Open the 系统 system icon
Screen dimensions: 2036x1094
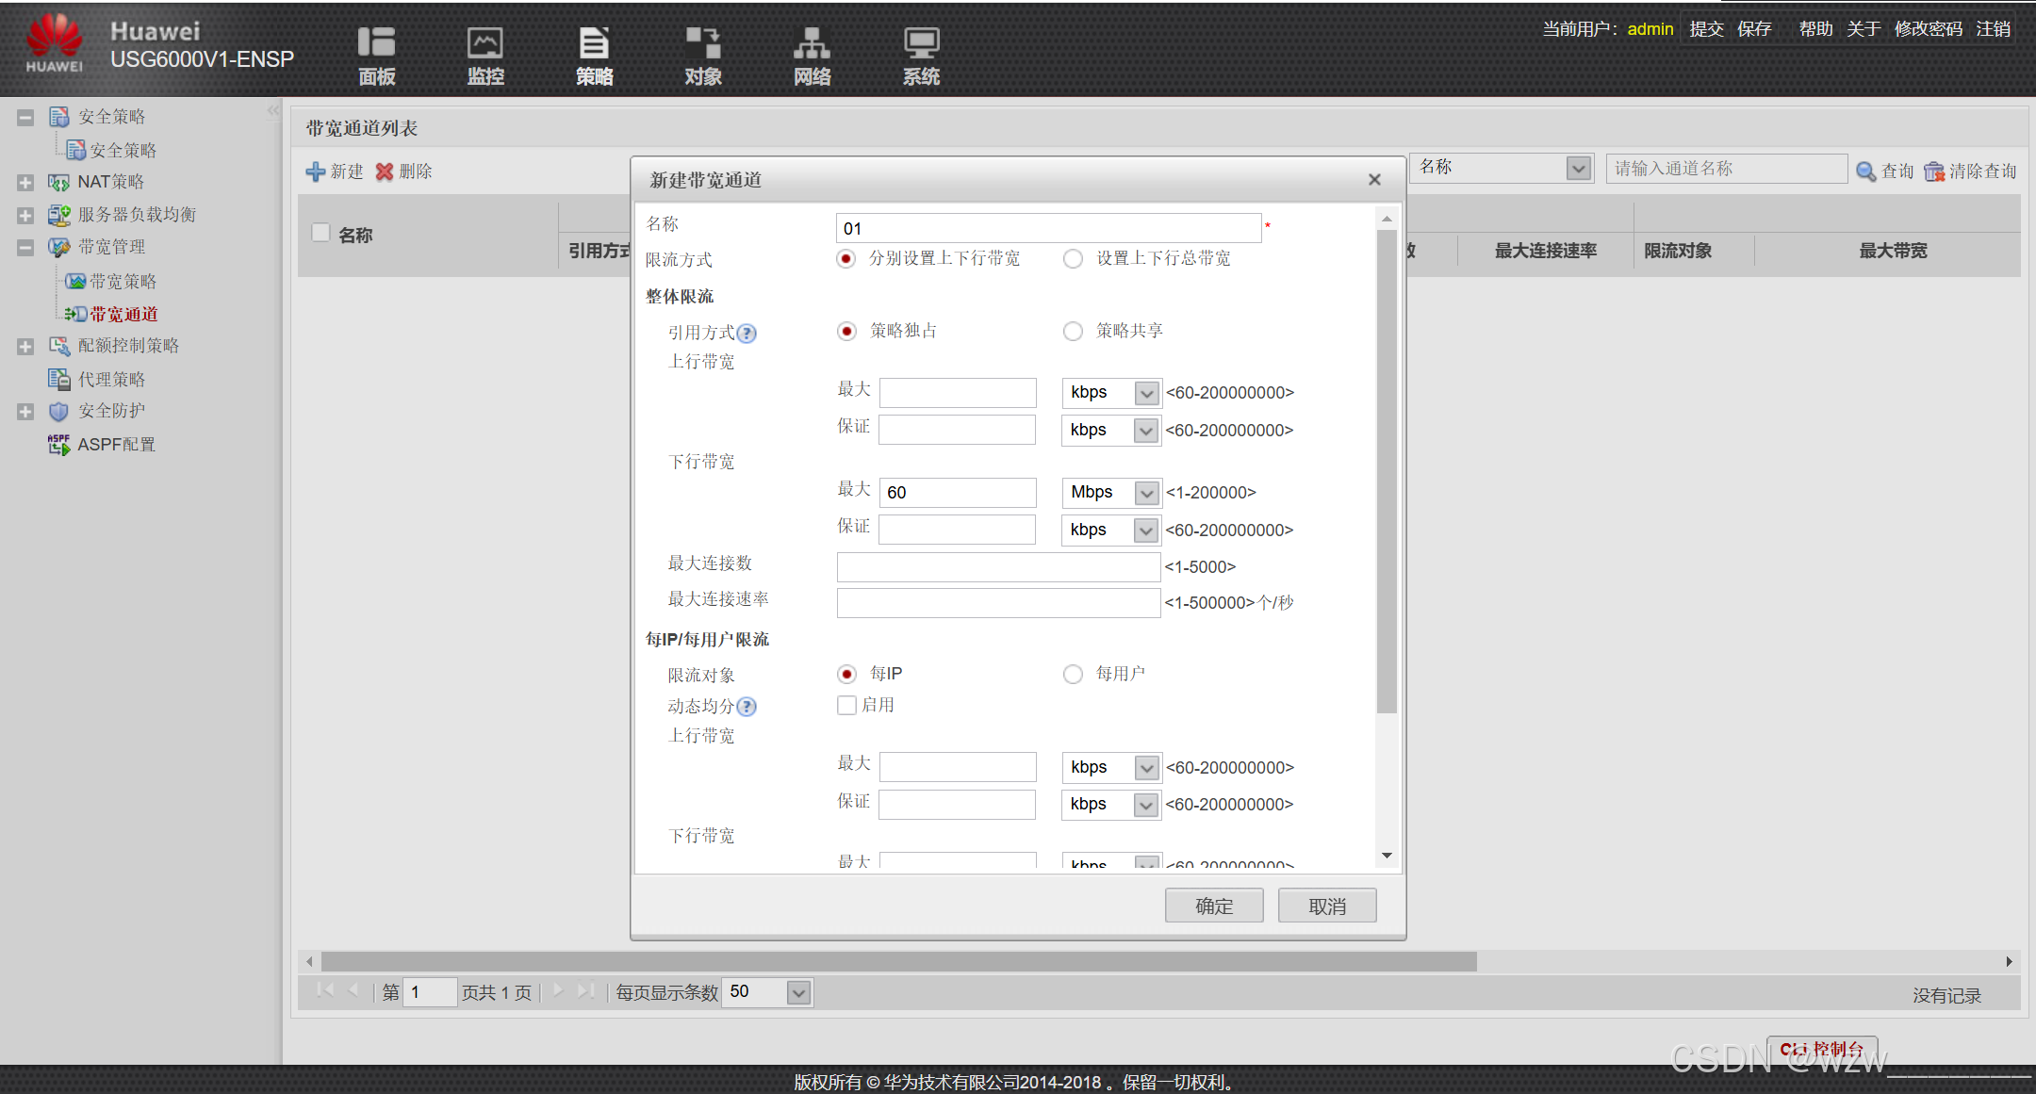(921, 43)
